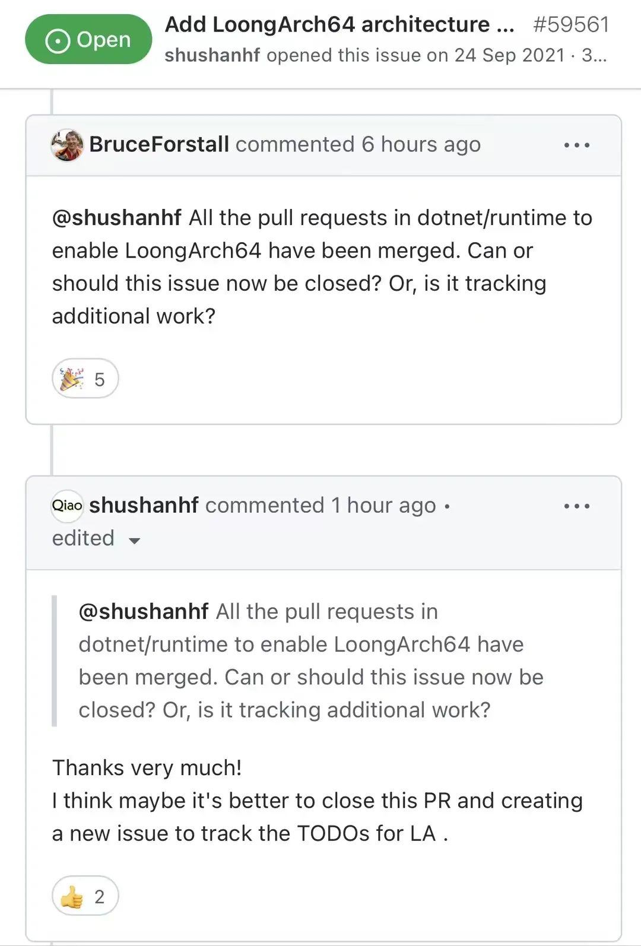Click the '6 hours ago' comment timestamp
641x946 pixels.
tap(421, 145)
